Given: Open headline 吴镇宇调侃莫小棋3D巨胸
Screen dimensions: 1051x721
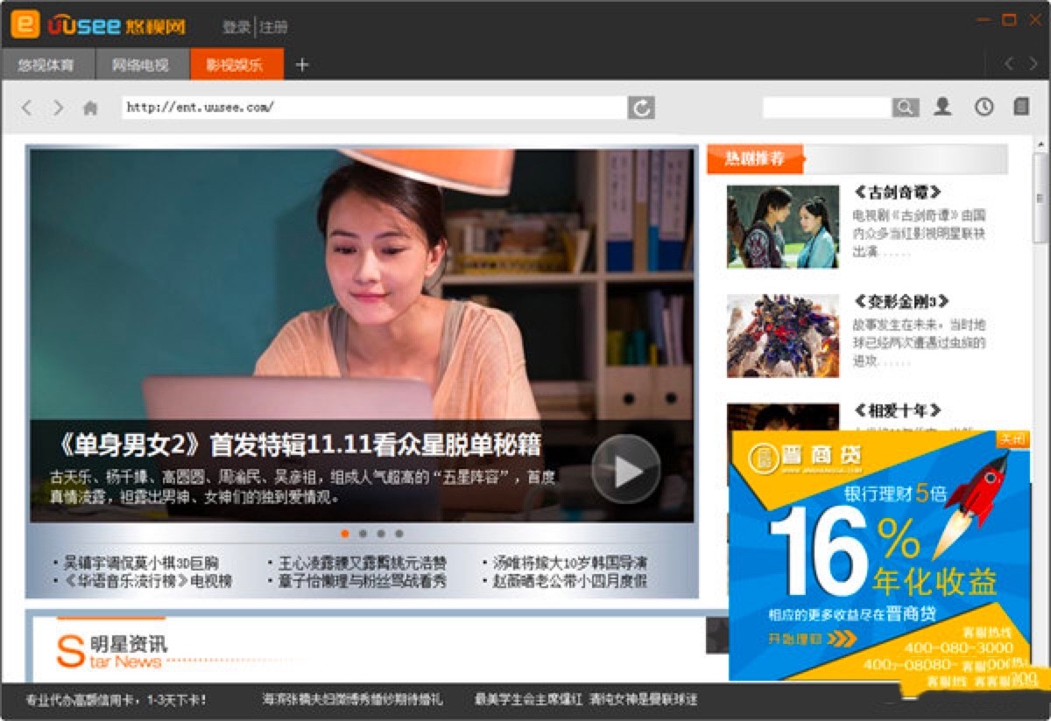Looking at the screenshot, I should click(x=141, y=563).
